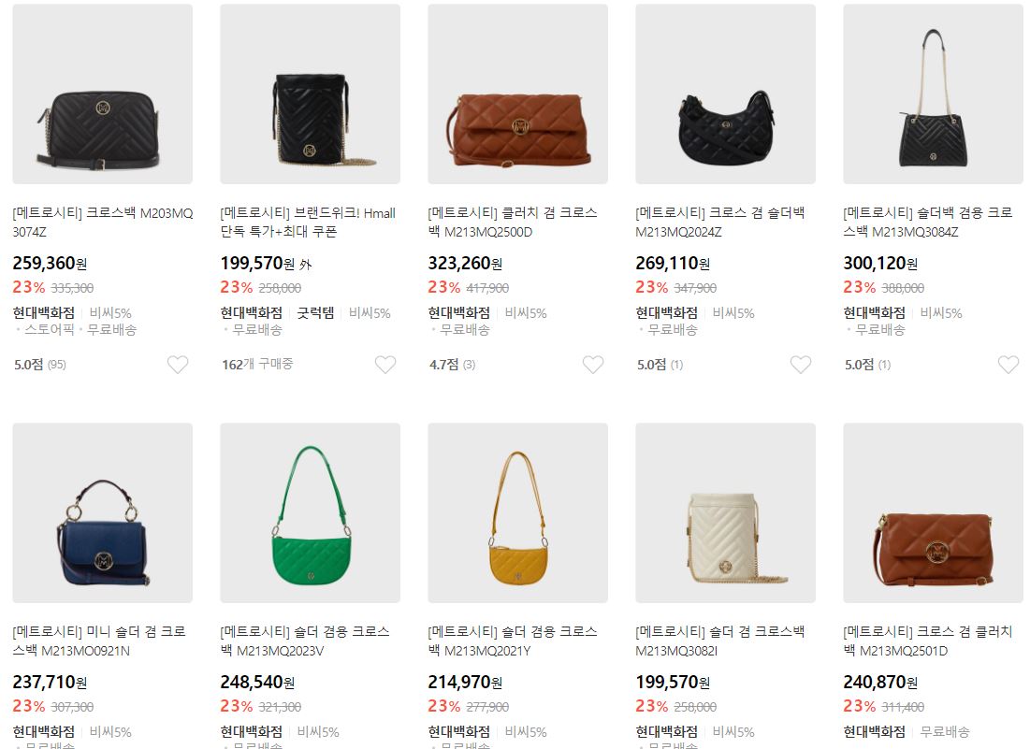Open product title 크로스백 M203MQ3074Z
This screenshot has height=749, width=1030.
103,223
